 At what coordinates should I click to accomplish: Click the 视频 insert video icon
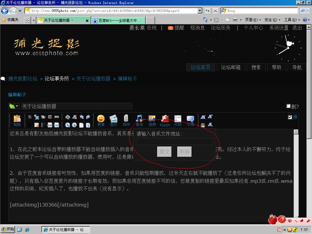point(152,120)
